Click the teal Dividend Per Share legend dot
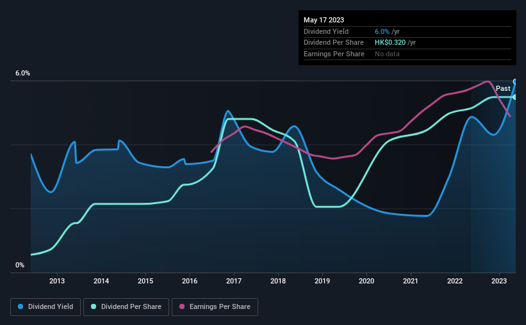The width and height of the screenshot is (526, 325). [x=94, y=306]
